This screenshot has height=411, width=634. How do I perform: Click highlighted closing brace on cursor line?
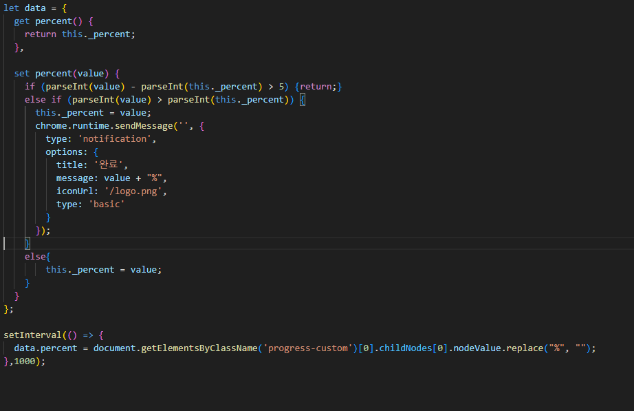pyautogui.click(x=27, y=243)
